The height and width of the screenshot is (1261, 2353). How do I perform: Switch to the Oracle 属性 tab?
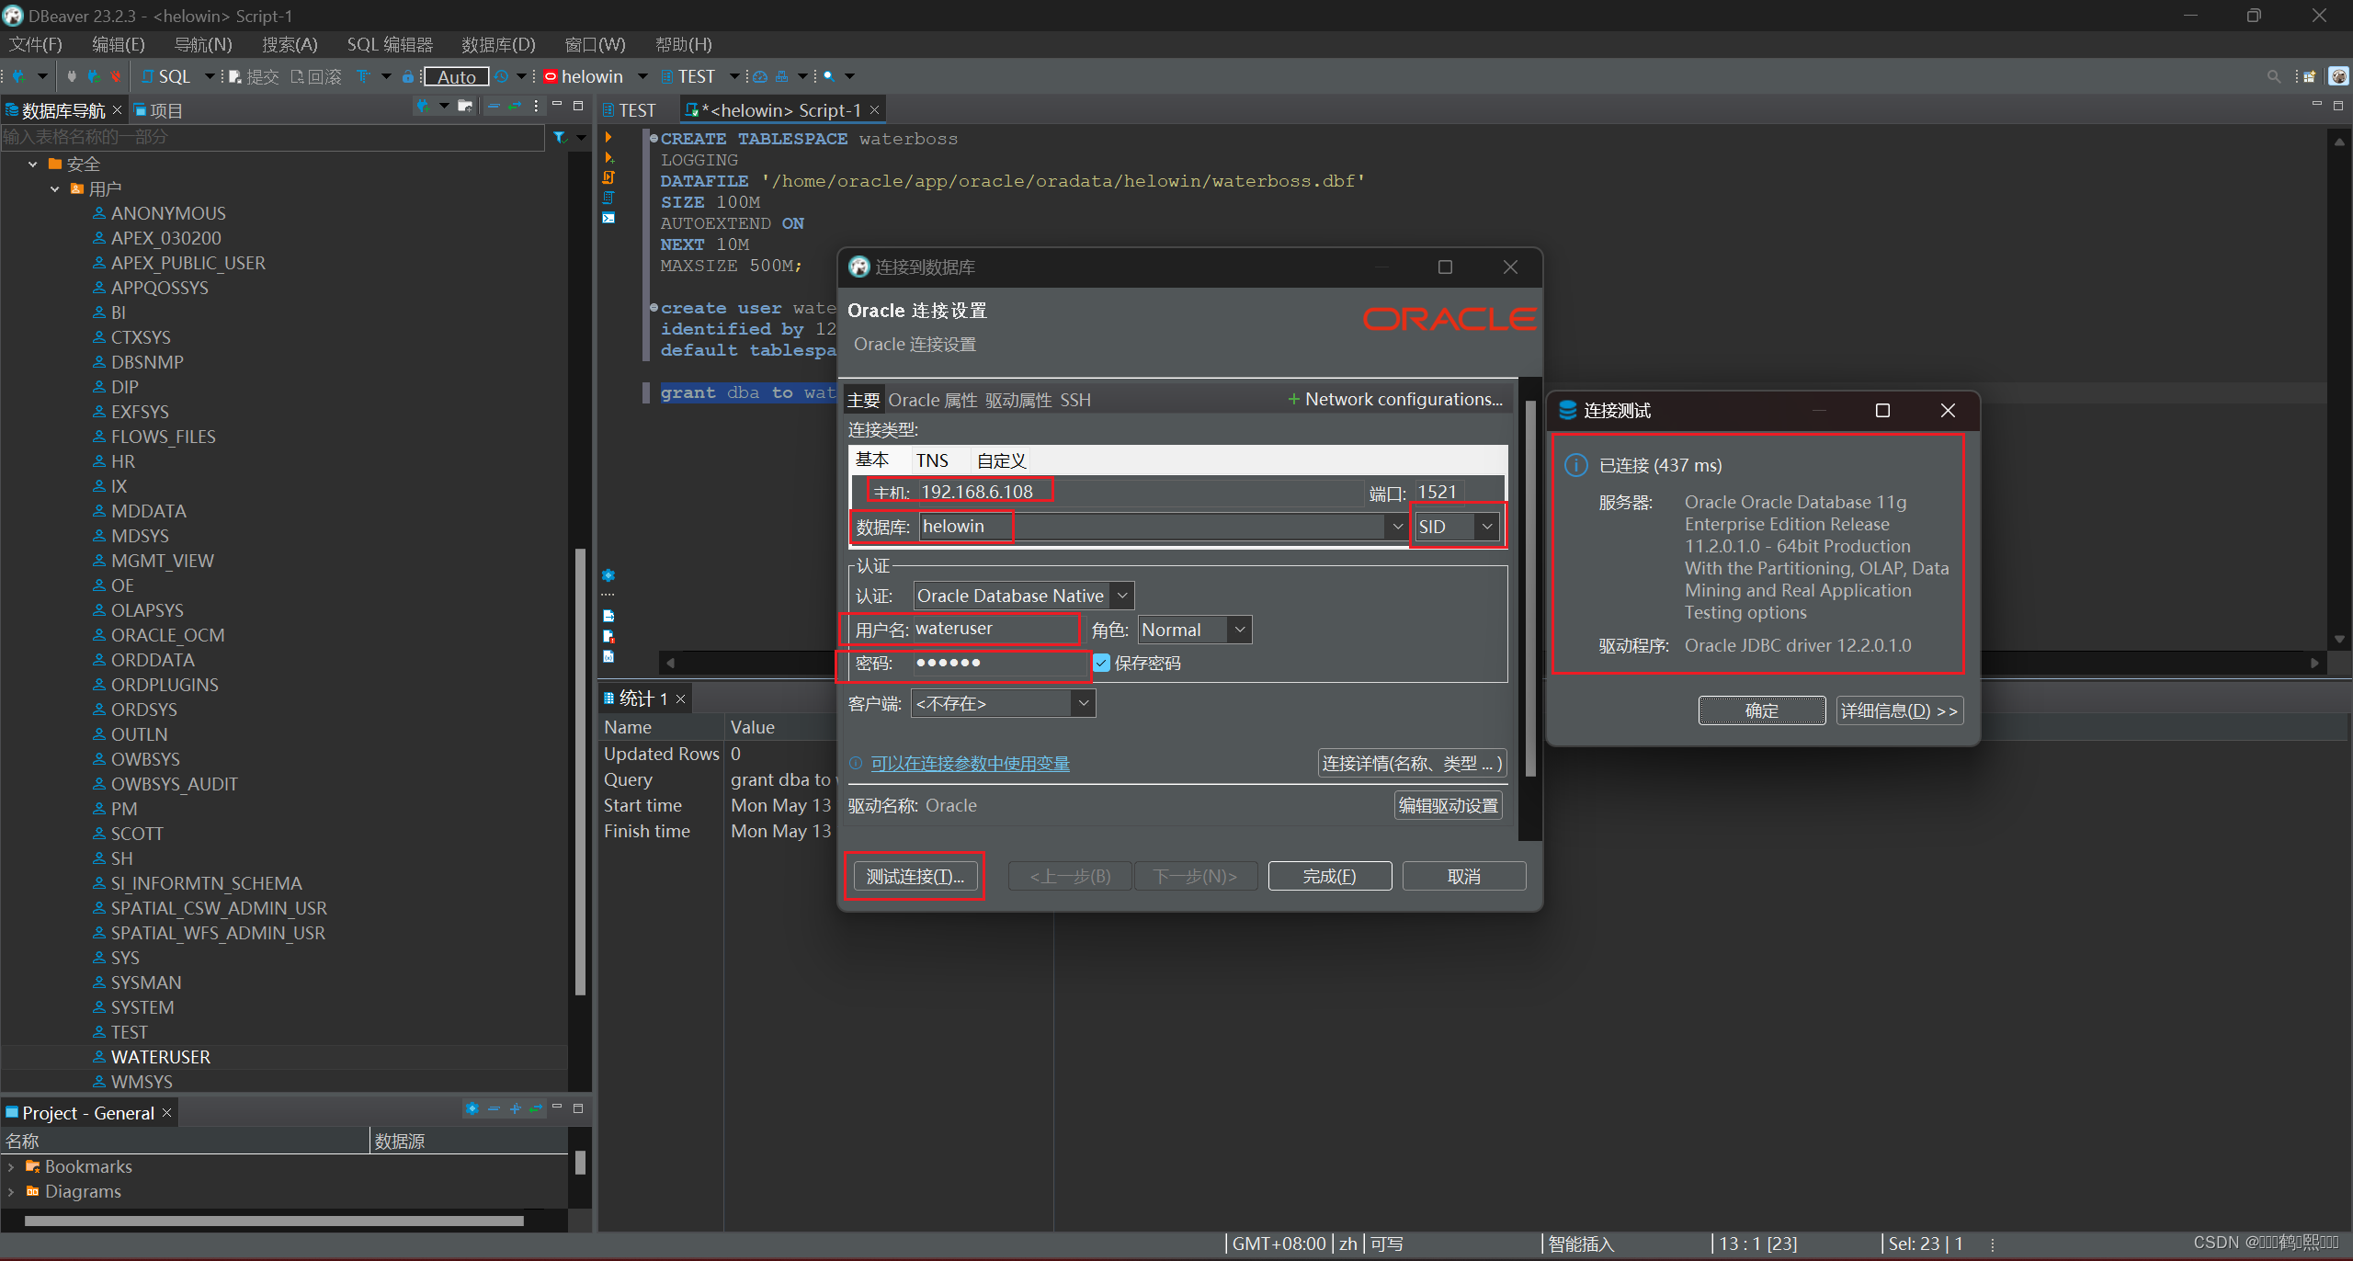(932, 400)
